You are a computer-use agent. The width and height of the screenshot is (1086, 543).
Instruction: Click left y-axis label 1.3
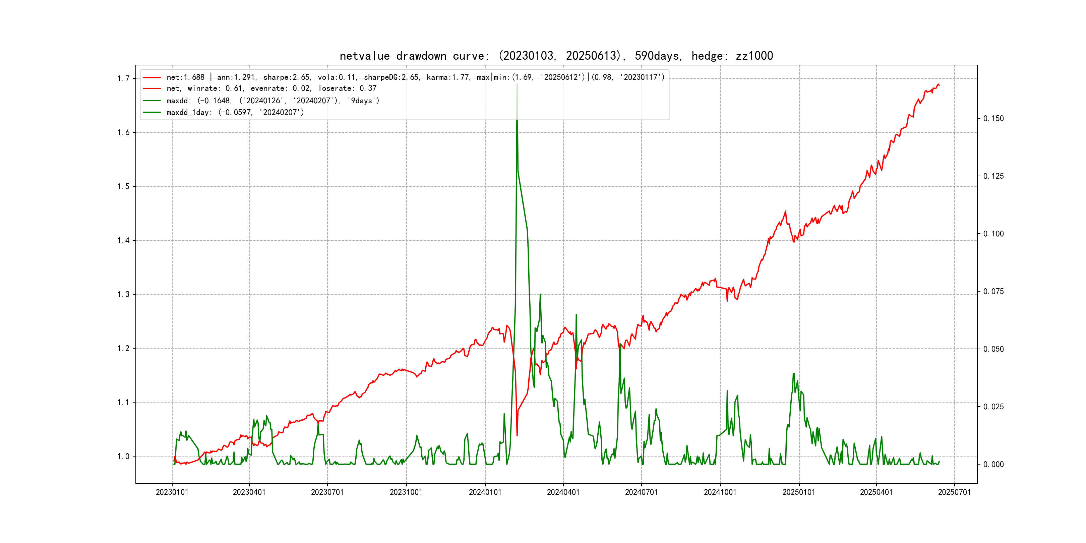click(x=123, y=295)
